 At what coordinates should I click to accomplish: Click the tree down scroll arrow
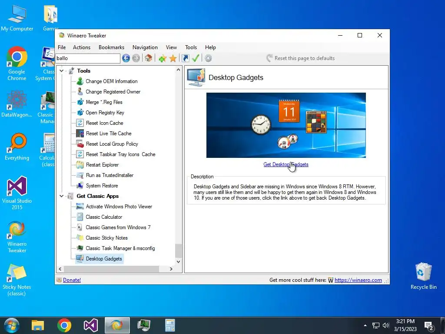(x=178, y=261)
